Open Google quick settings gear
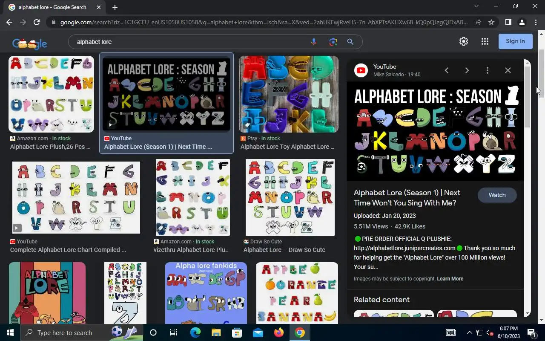Image resolution: width=545 pixels, height=341 pixels. [464, 41]
